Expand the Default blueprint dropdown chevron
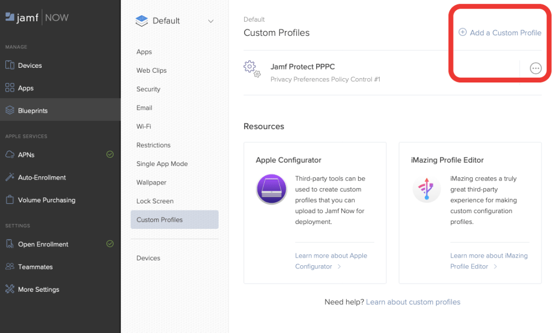Image resolution: width=555 pixels, height=333 pixels. pos(211,21)
